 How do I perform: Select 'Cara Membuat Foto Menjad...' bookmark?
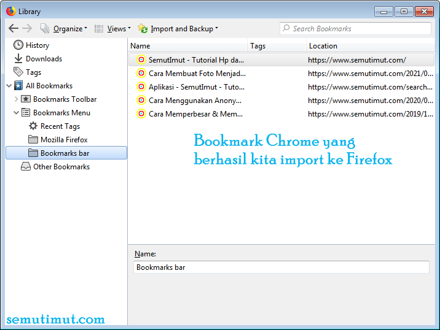[x=197, y=74]
